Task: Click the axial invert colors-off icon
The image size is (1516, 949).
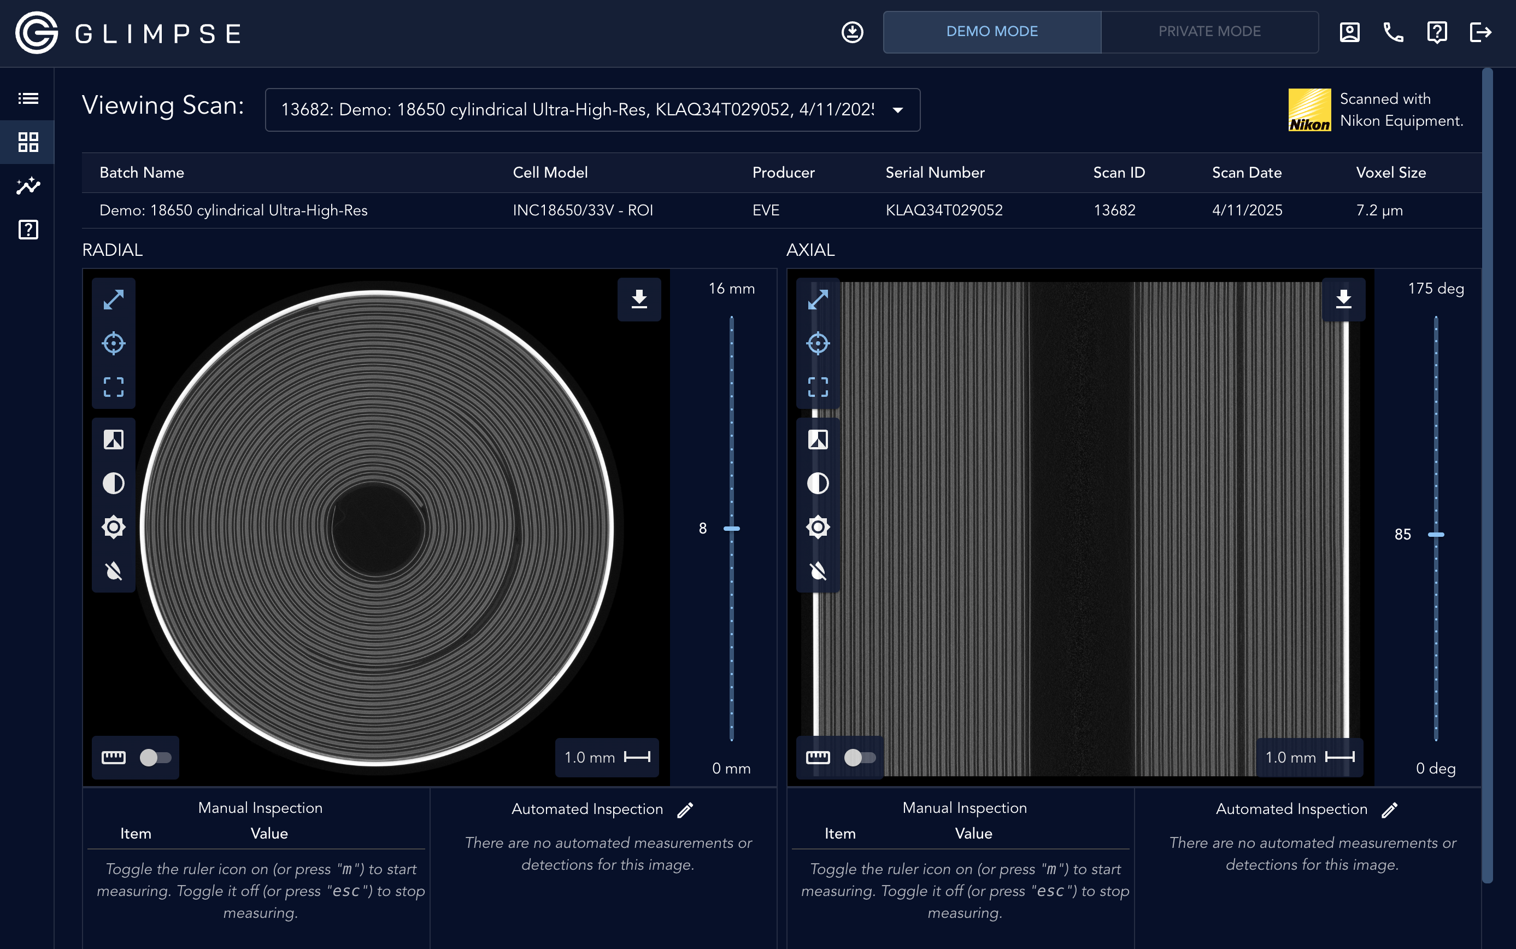Action: coord(818,571)
